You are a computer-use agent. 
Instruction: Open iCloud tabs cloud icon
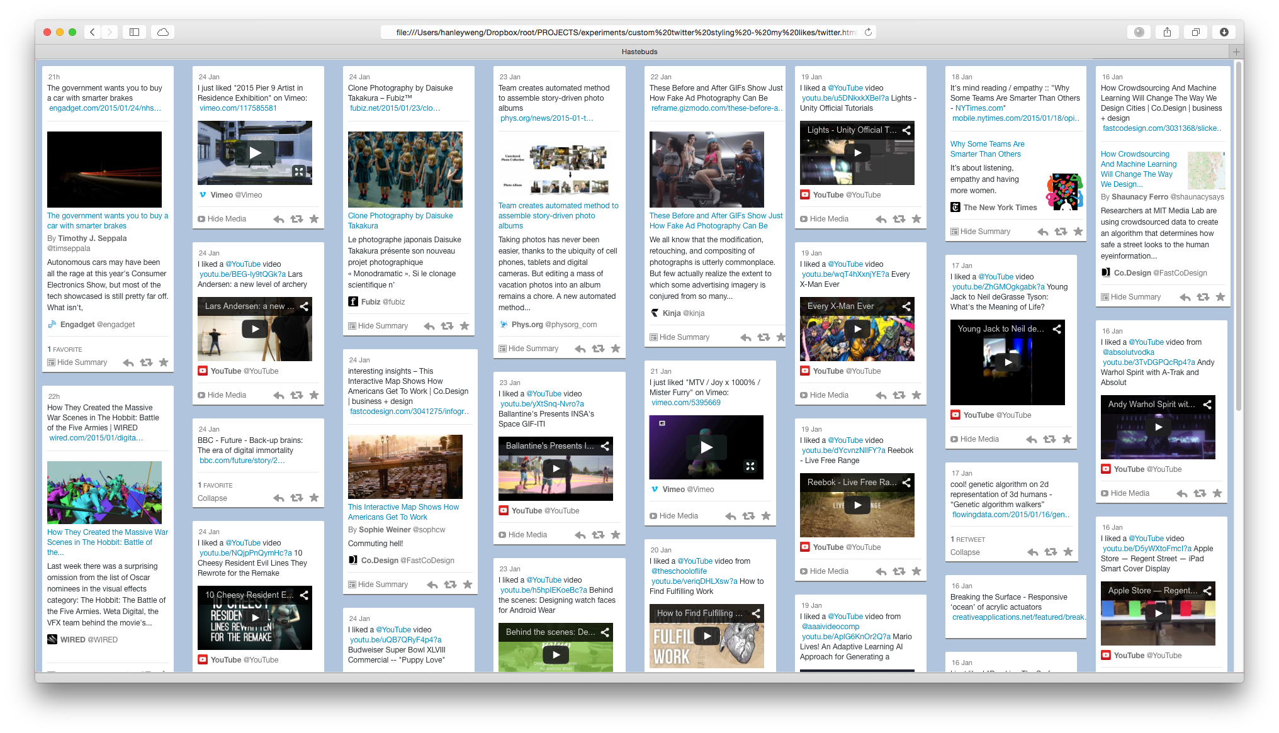[x=163, y=32]
